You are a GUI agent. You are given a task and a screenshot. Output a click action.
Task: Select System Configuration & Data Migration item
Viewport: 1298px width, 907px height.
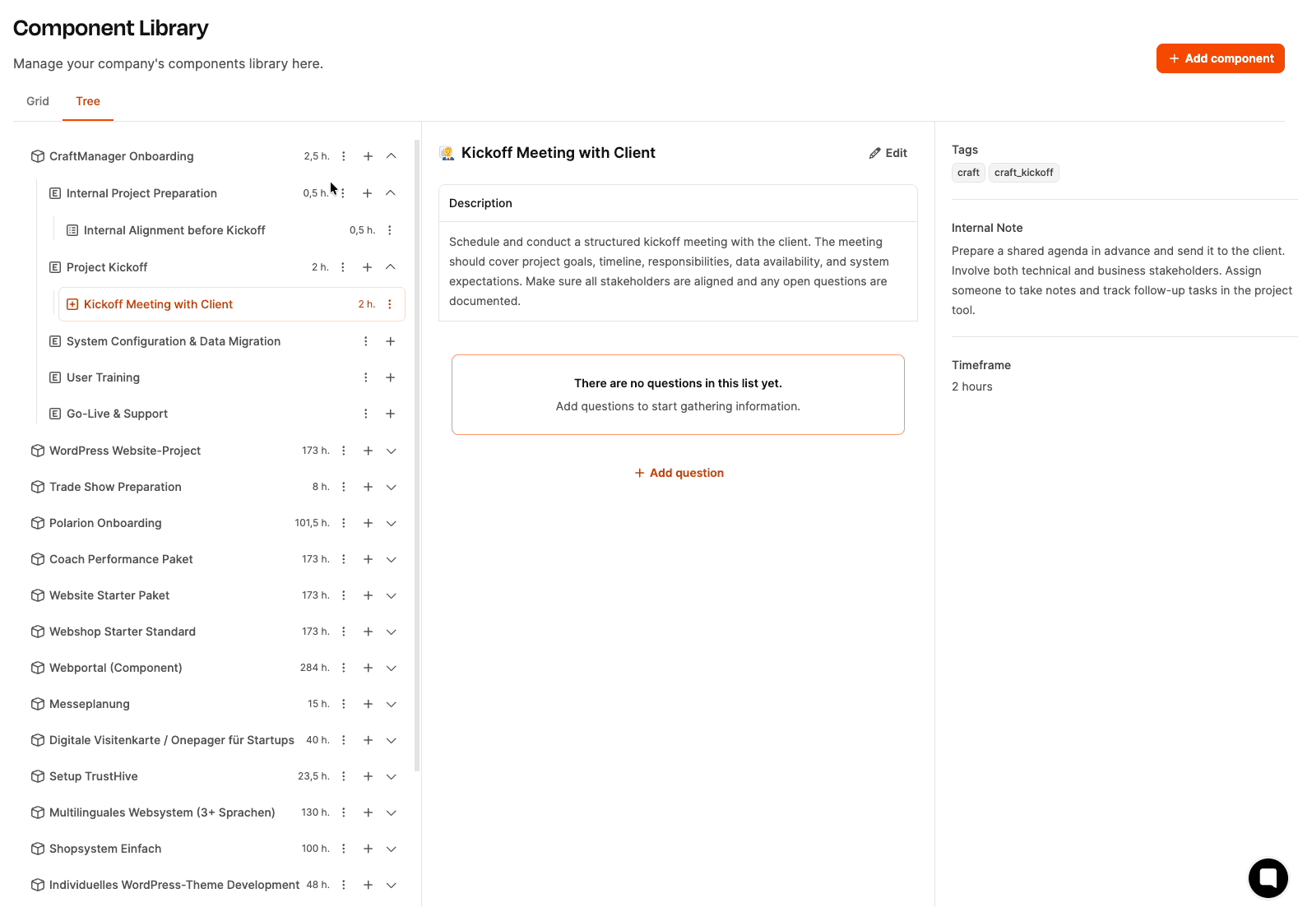(x=174, y=341)
